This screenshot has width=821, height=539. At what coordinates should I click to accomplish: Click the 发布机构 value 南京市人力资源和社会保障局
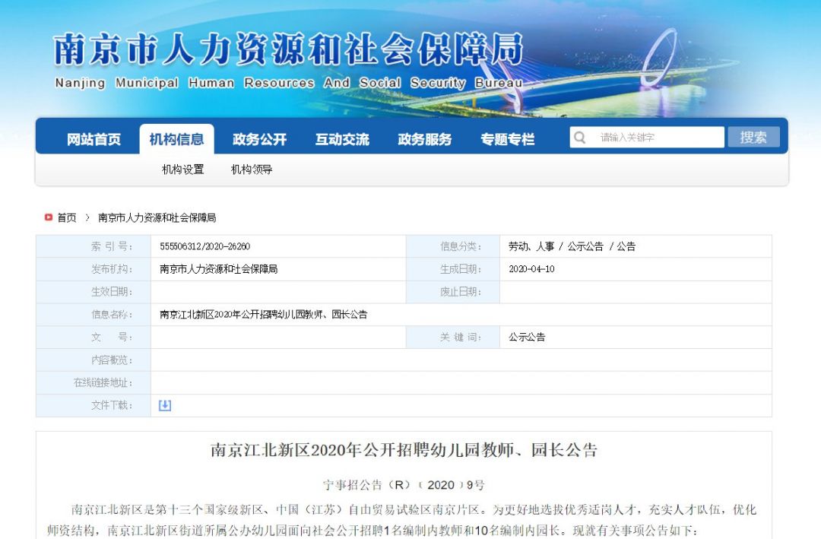tap(218, 269)
